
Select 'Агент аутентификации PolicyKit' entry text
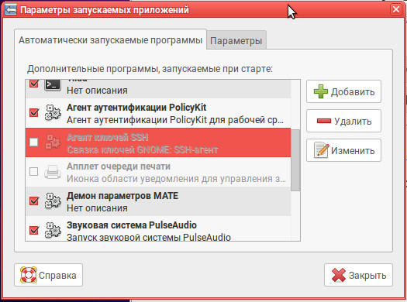pos(136,108)
